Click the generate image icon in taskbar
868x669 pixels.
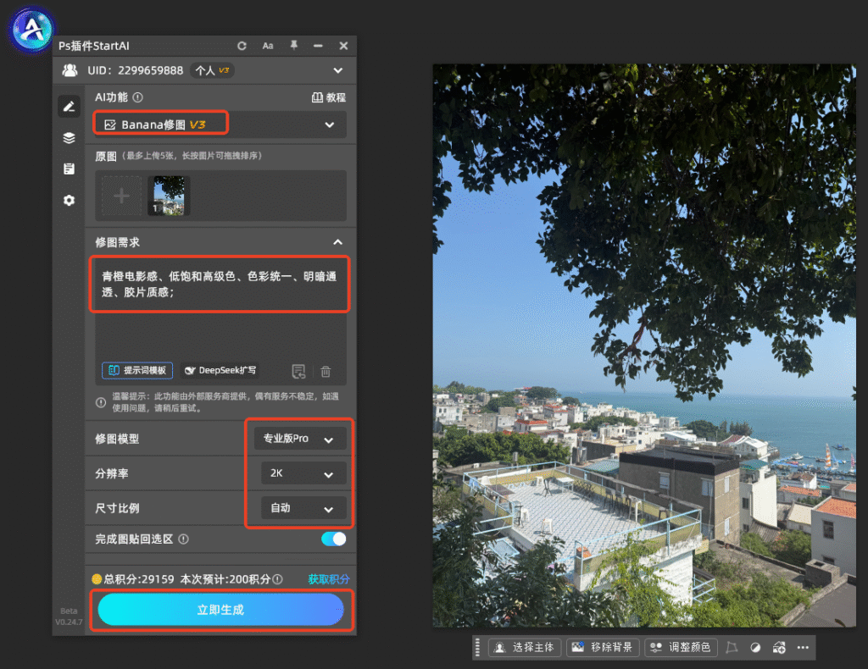(x=779, y=648)
